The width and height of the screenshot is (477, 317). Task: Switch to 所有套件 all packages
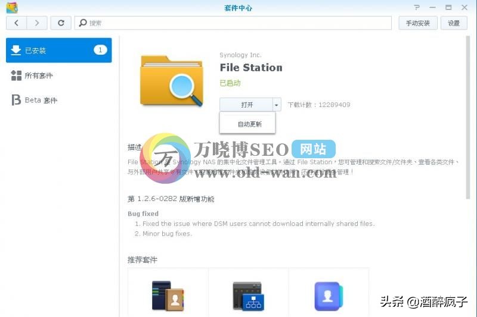58,75
